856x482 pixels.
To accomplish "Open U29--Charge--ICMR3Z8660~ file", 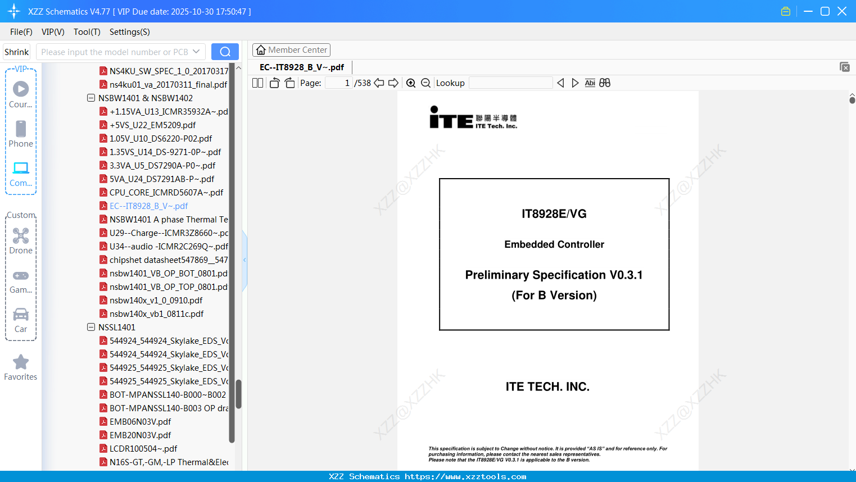I will tap(169, 233).
